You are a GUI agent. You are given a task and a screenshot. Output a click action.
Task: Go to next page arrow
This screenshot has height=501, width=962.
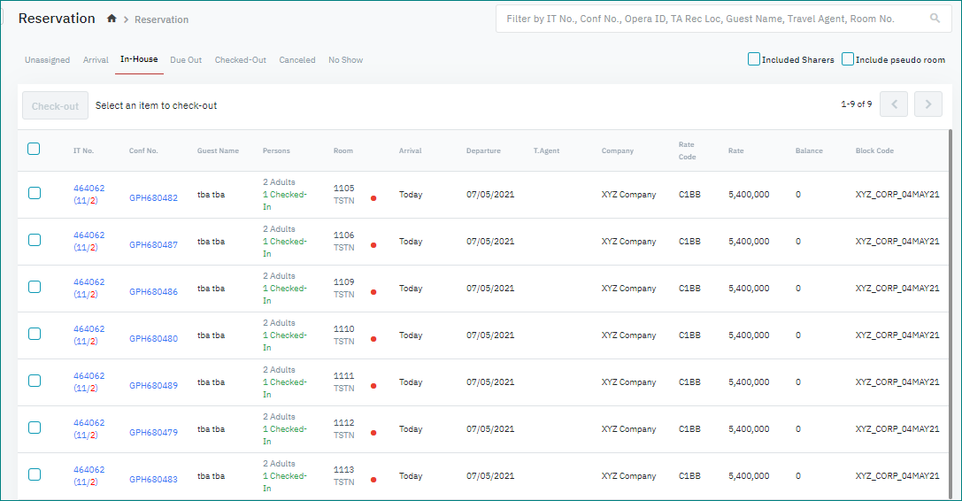tap(927, 104)
